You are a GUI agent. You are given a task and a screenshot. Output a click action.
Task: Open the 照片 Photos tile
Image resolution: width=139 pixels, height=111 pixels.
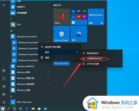coord(79,34)
